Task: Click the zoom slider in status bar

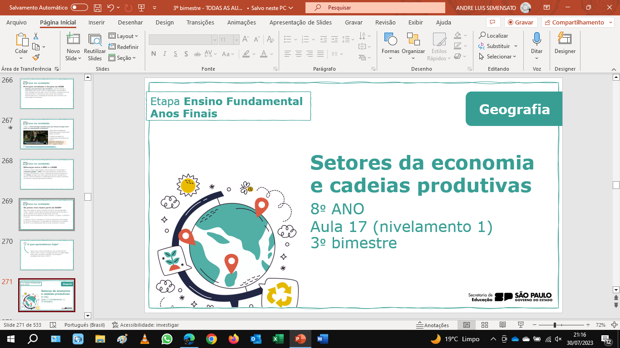Action: point(561,325)
